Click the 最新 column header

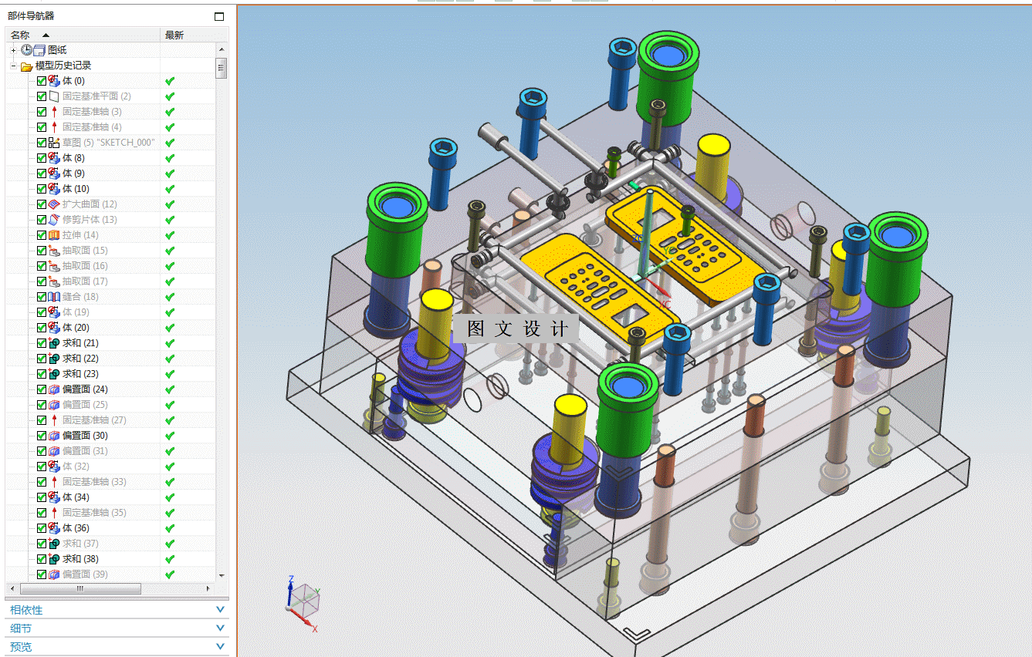194,35
